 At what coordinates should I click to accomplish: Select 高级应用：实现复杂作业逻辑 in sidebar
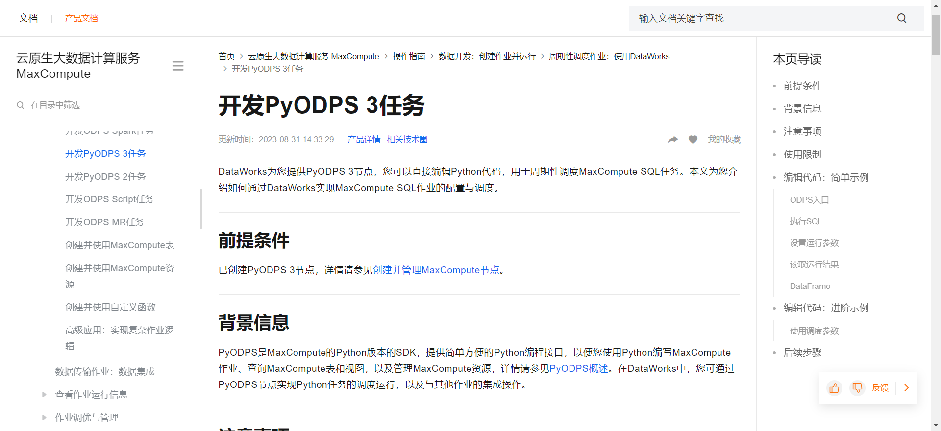(120, 338)
